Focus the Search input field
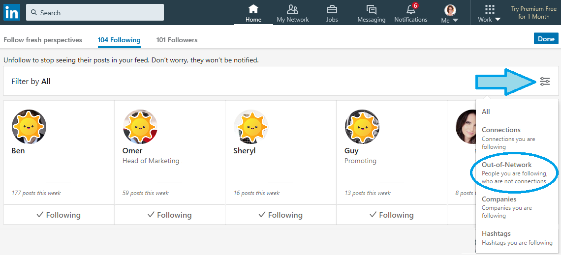Viewport: 561px width, 255px height. coord(95,12)
